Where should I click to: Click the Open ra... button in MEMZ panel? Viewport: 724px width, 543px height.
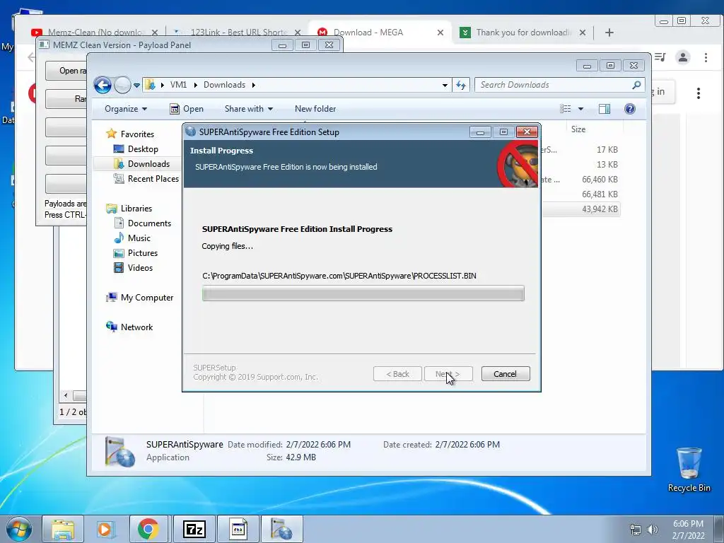click(66, 71)
